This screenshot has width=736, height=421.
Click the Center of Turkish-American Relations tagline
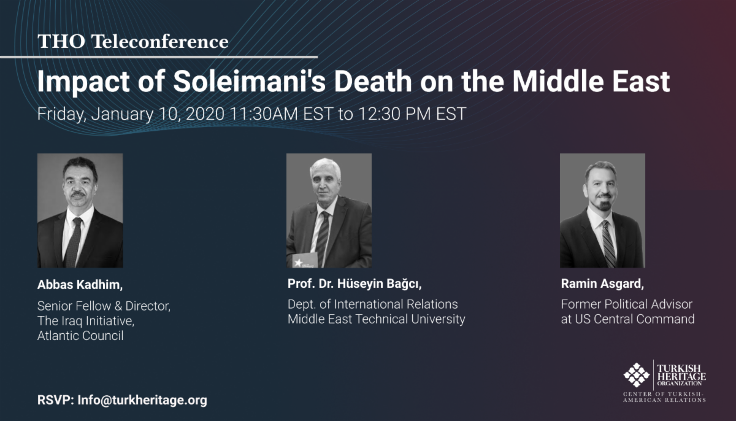coord(664,396)
